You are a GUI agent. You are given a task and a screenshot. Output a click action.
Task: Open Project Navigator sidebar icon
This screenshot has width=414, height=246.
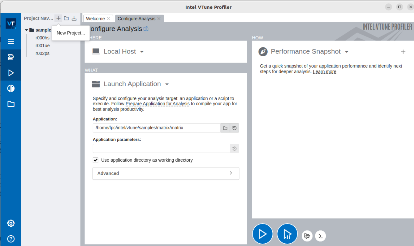[11, 57]
